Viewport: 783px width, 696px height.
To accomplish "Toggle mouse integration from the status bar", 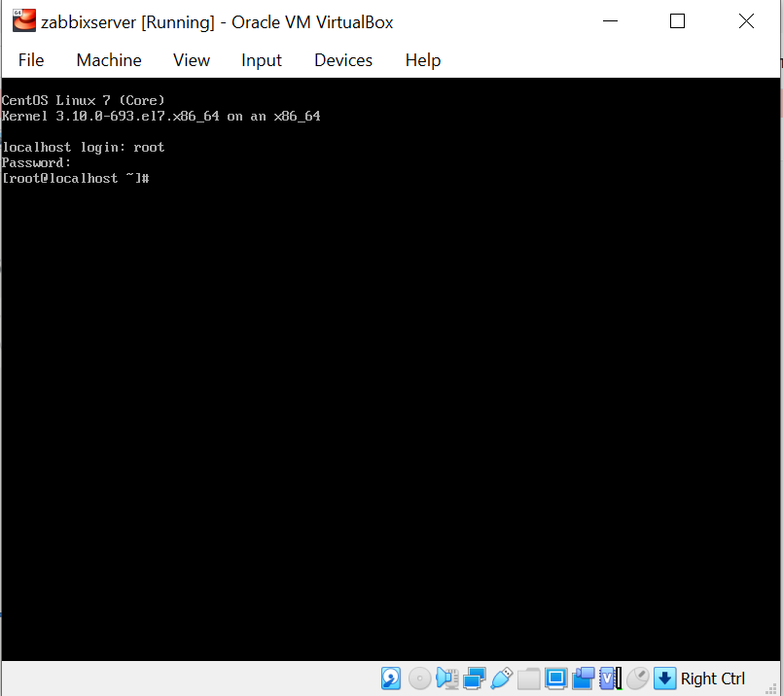I will (637, 678).
